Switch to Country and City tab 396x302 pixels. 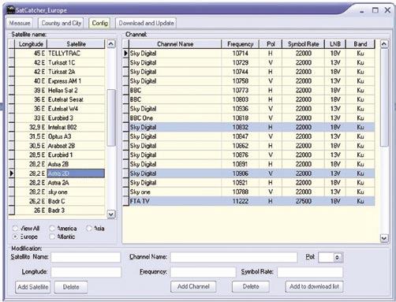click(x=61, y=23)
